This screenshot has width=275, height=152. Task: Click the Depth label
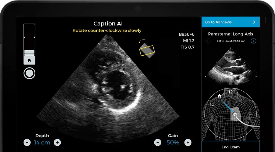tap(42, 136)
